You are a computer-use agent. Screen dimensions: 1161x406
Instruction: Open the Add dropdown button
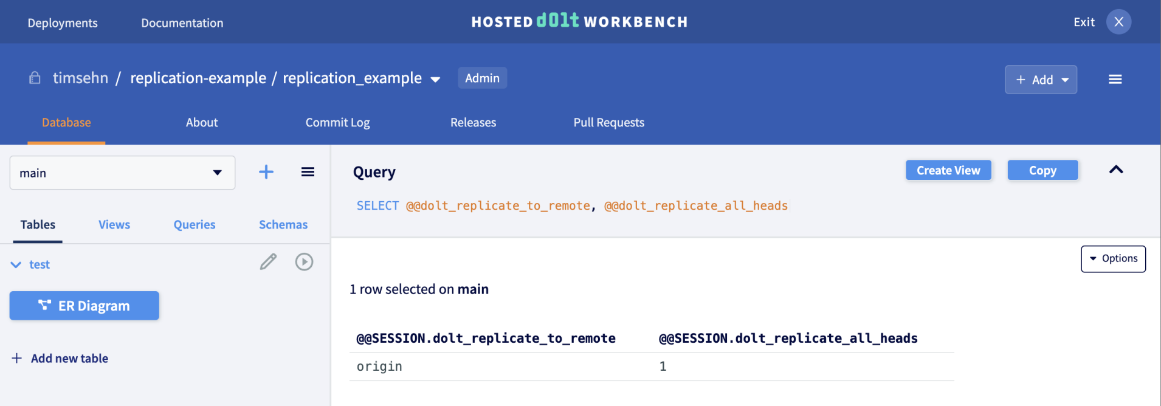tap(1041, 80)
